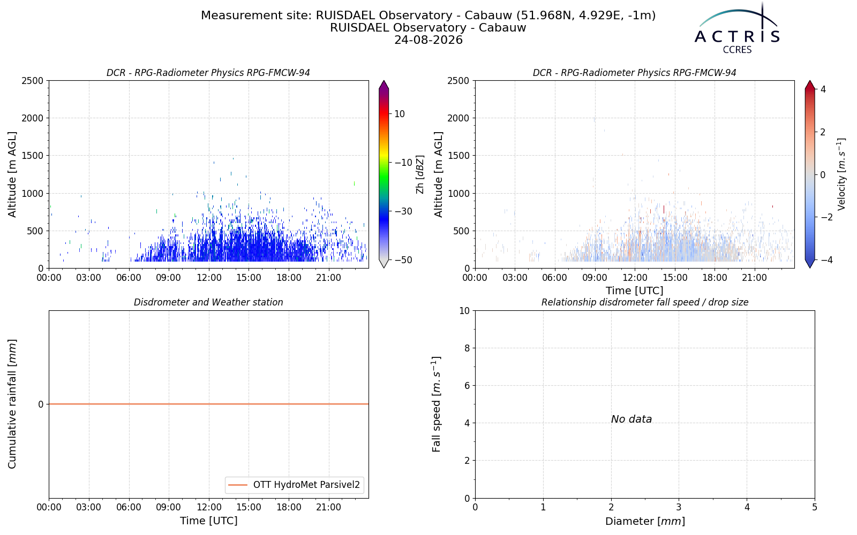
Task: Click the '6' tick on fall speed axis
Action: [467, 386]
